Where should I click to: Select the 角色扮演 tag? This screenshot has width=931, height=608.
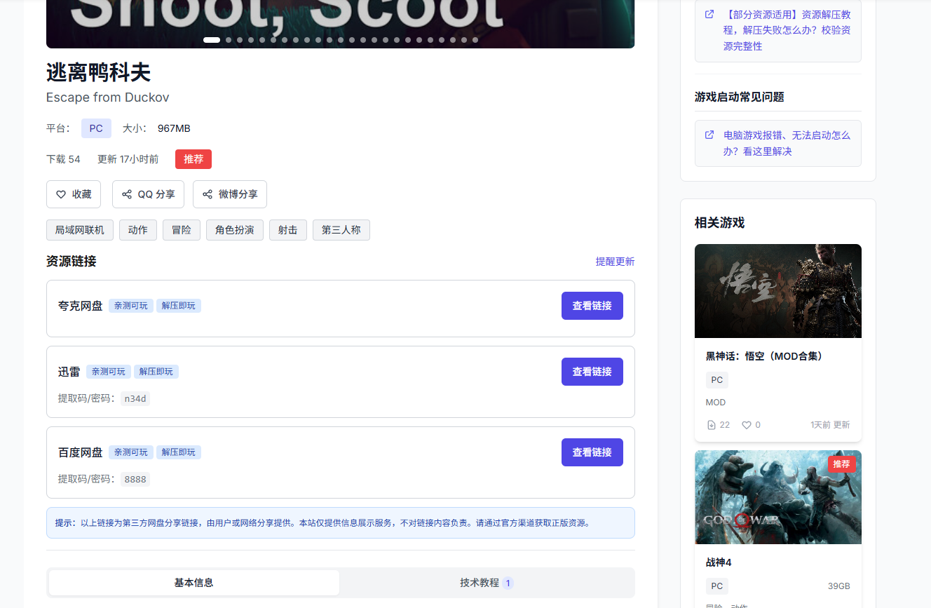pyautogui.click(x=234, y=230)
